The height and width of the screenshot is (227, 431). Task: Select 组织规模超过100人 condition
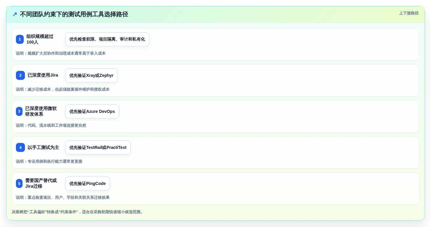(40, 39)
